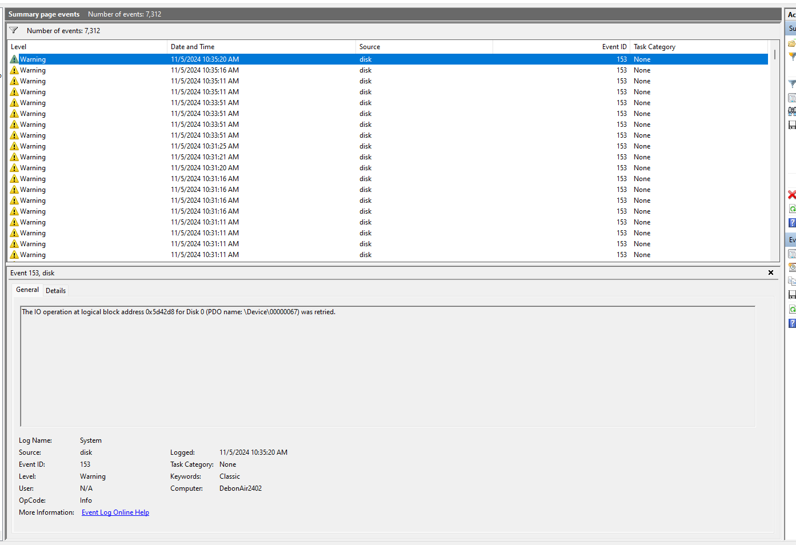This screenshot has height=545, width=796.
Task: Click the filter funnel icon above event list
Action: click(x=14, y=31)
